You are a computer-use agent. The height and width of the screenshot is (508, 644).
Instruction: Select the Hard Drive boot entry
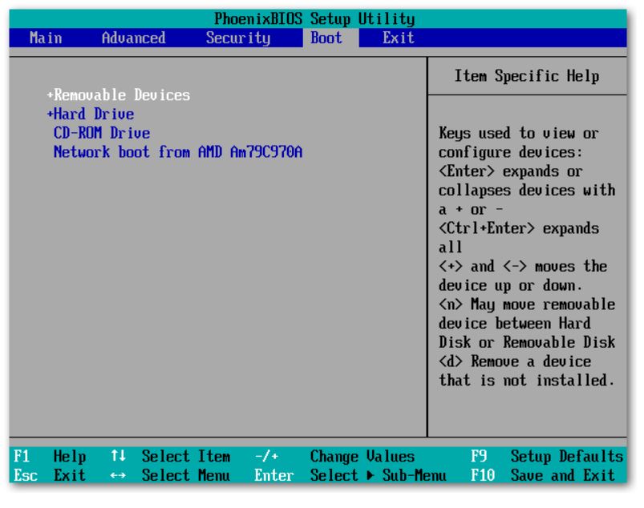(x=94, y=114)
